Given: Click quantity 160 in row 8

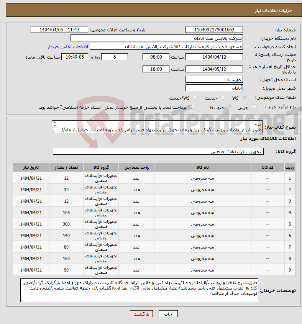Looking at the screenshot, I should click(66, 259).
